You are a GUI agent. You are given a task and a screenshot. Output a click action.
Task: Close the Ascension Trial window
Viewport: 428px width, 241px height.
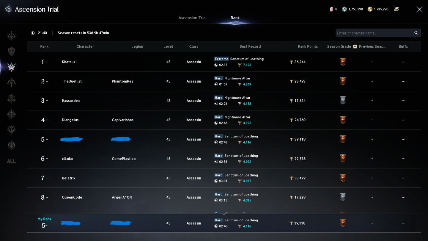(419, 9)
